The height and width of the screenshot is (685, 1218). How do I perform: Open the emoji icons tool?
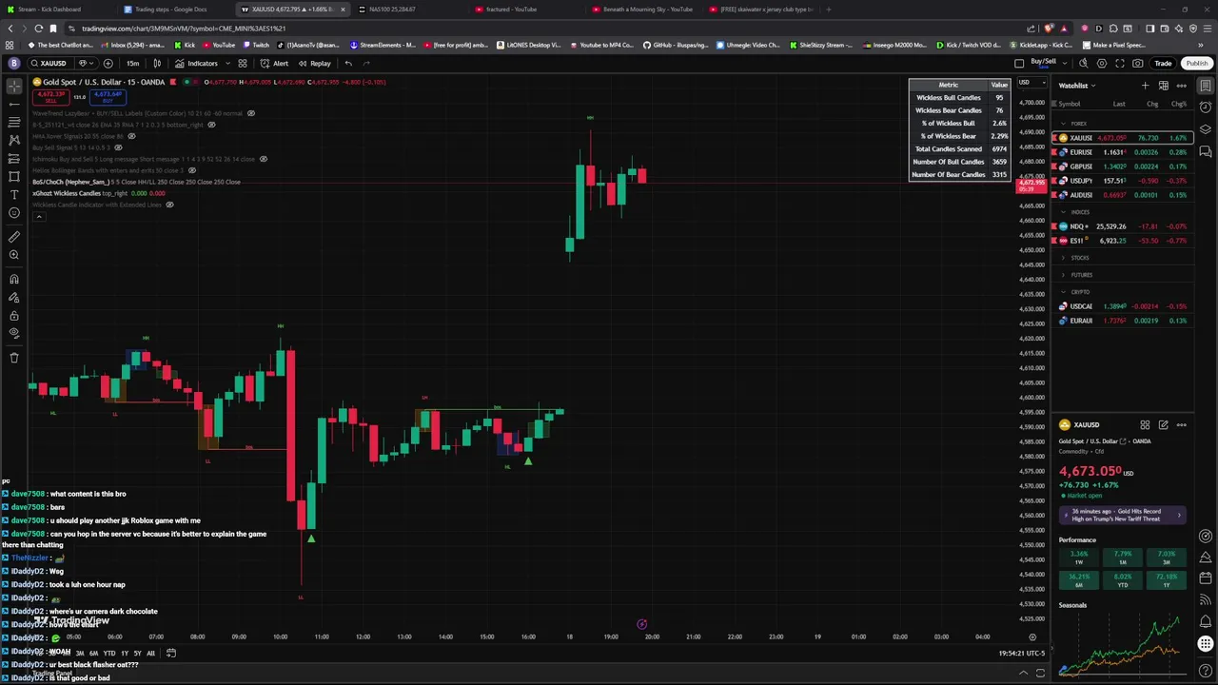[x=14, y=212]
